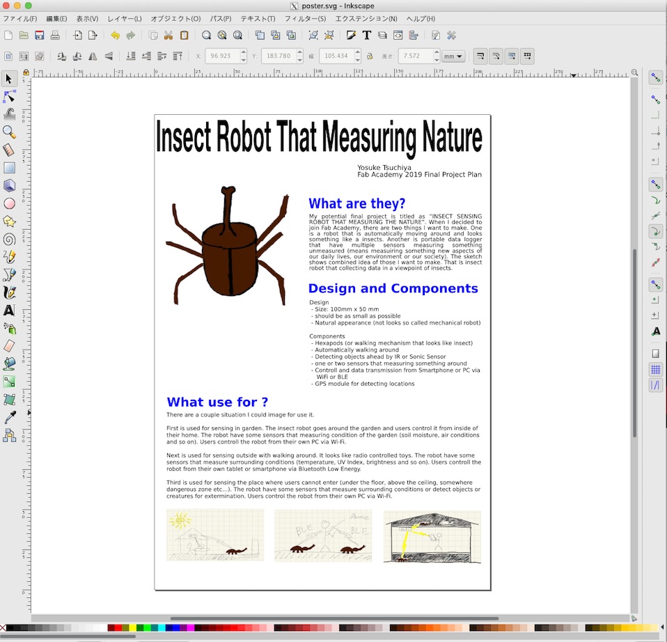
Task: Choose the Zoom magnifier tool
Action: [9, 132]
